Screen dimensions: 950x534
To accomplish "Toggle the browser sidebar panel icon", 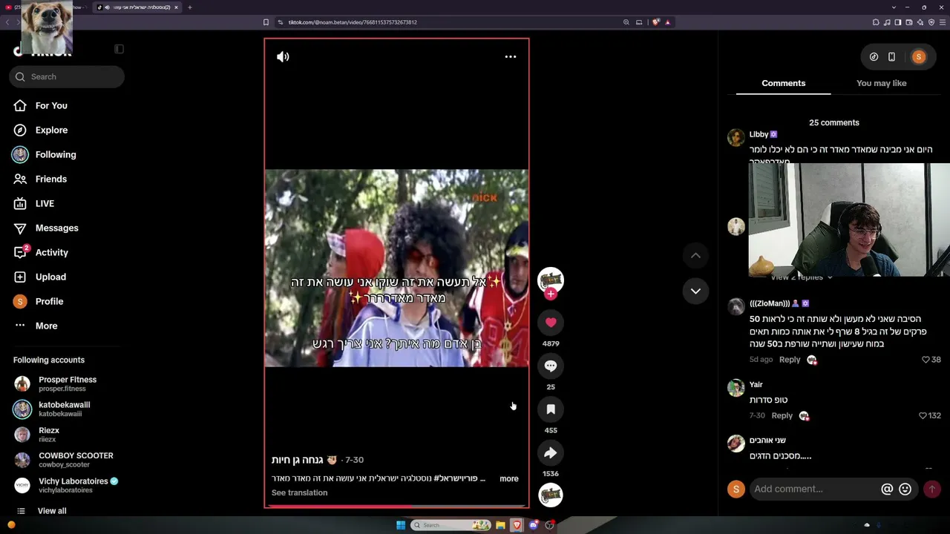I will (898, 22).
